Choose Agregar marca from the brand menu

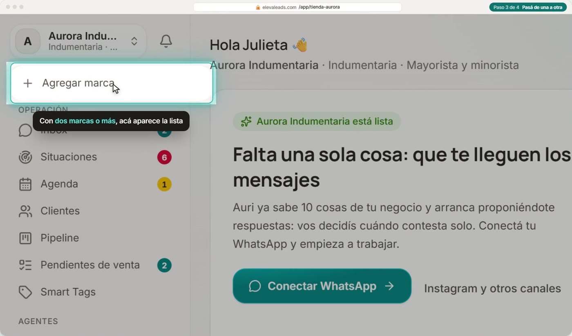(x=112, y=83)
